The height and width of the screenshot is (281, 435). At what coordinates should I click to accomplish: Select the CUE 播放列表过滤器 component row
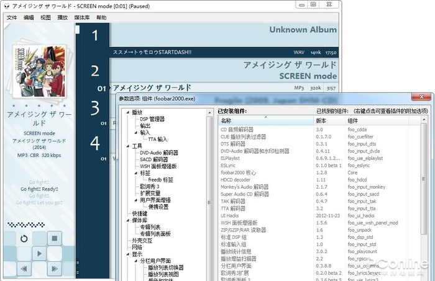pos(319,136)
